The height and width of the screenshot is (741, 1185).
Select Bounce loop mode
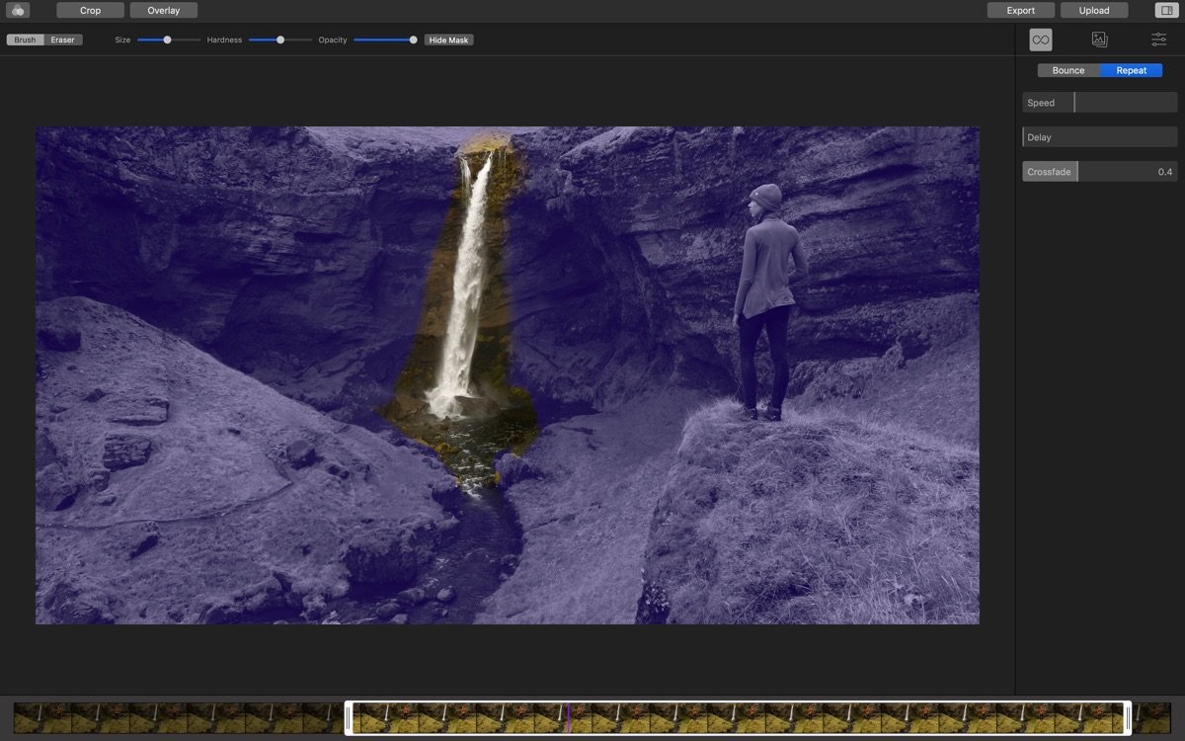pyautogui.click(x=1067, y=70)
